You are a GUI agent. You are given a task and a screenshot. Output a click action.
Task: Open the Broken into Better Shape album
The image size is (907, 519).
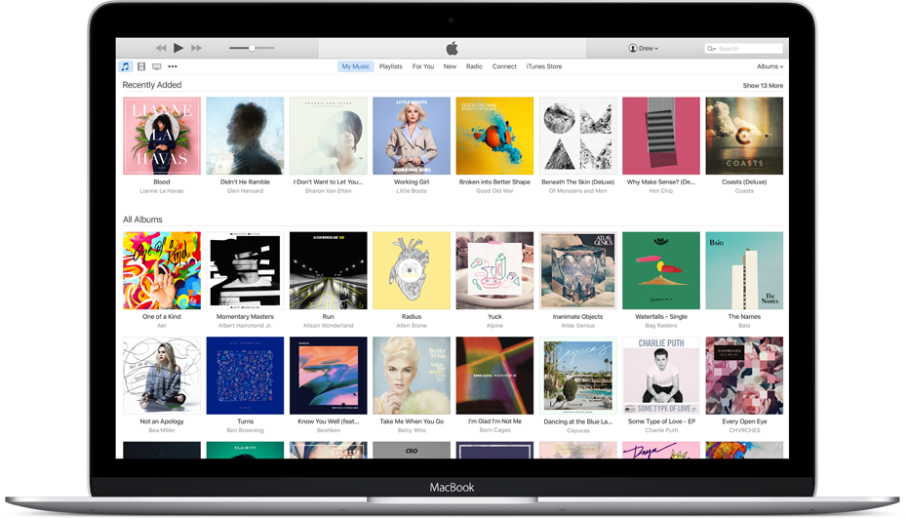[x=495, y=136]
